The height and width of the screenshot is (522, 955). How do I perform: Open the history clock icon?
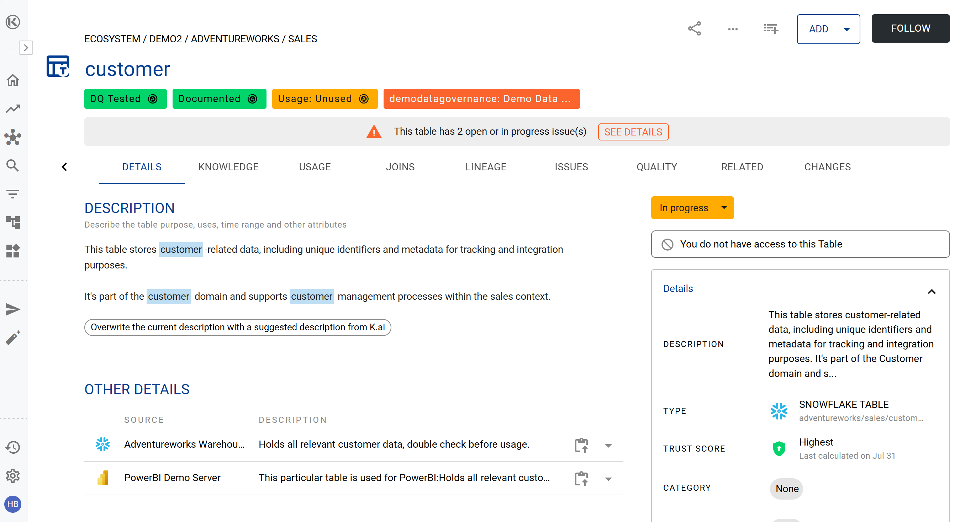[13, 447]
